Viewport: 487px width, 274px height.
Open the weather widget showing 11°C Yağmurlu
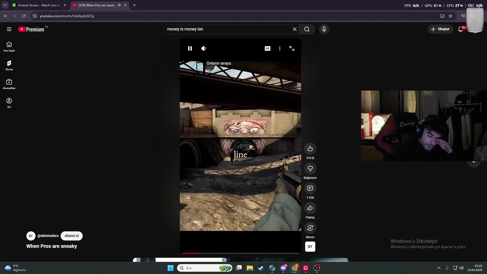tap(15, 268)
